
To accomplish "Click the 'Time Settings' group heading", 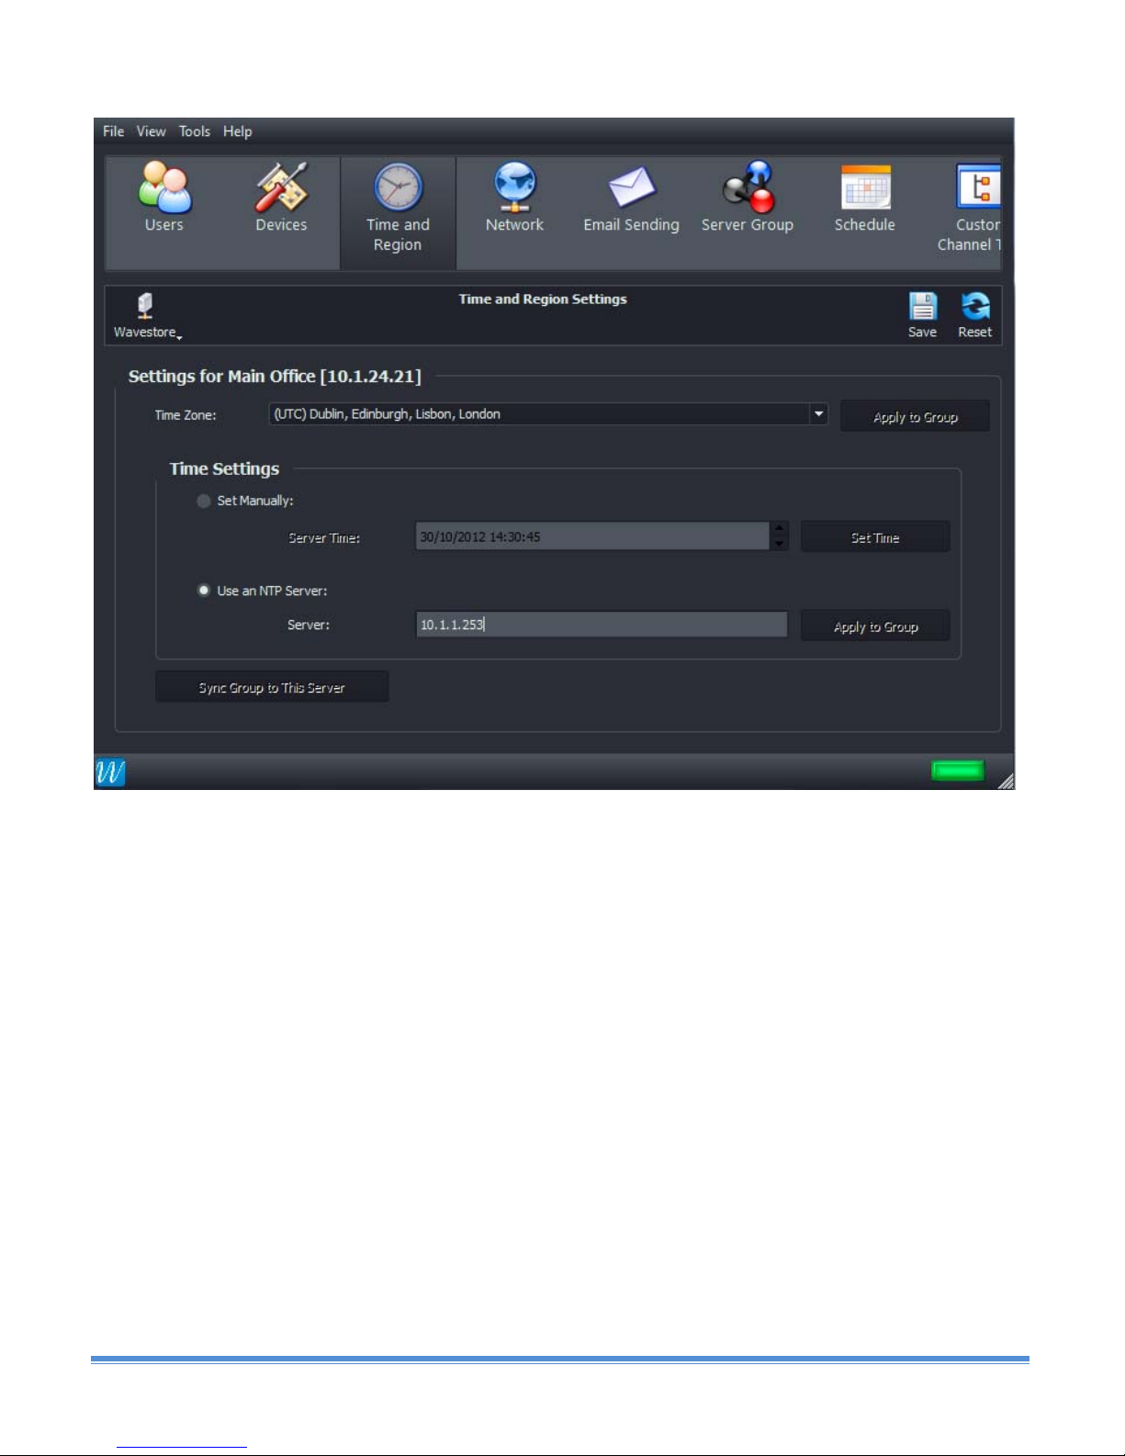I will (224, 468).
